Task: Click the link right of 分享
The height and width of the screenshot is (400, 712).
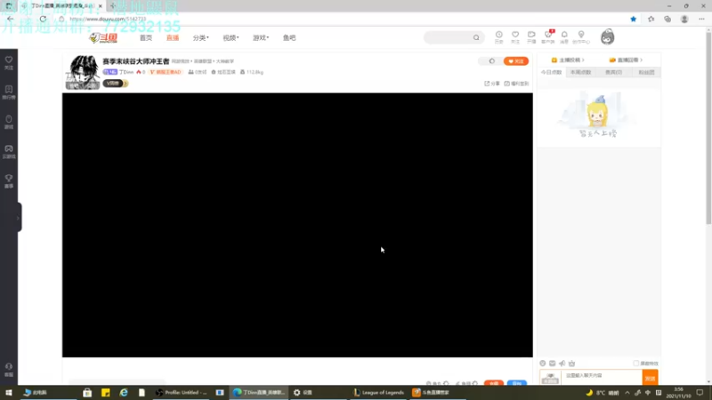Action: point(516,84)
